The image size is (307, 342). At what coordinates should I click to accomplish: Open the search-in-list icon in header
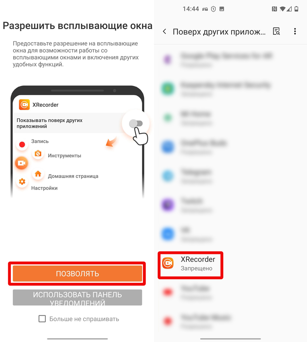276,32
